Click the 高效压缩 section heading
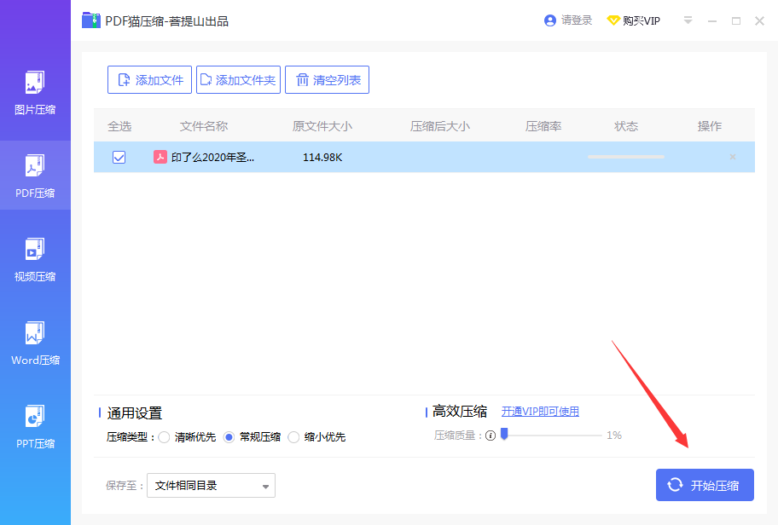This screenshot has height=525, width=778. pos(460,412)
